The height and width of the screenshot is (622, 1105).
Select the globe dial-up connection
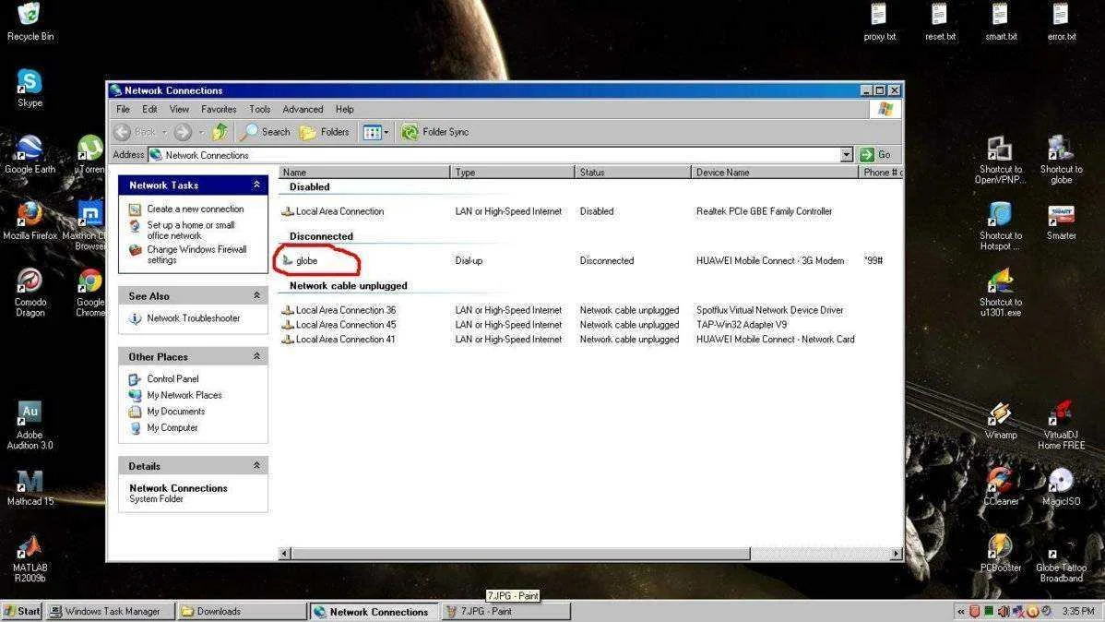tap(306, 260)
